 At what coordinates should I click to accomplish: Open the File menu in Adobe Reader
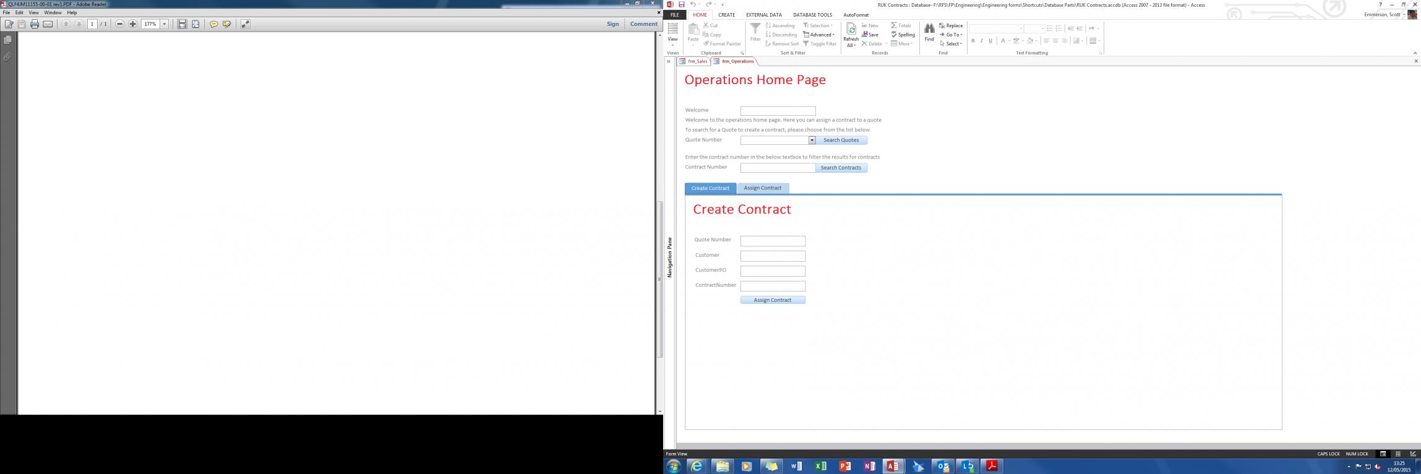(x=6, y=13)
